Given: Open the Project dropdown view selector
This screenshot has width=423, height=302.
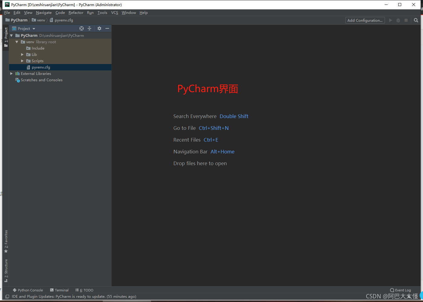Looking at the screenshot, I should tap(24, 29).
